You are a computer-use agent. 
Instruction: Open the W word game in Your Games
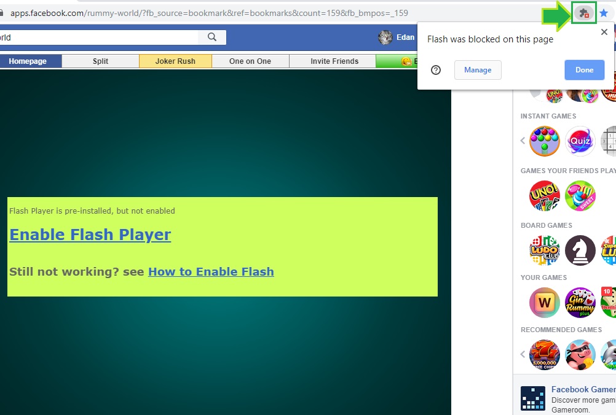545,303
